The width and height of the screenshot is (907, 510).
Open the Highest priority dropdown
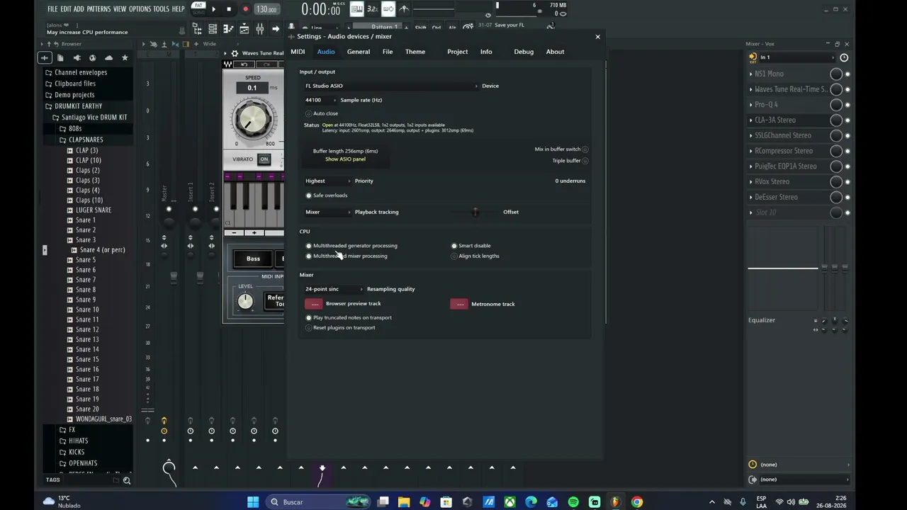click(x=327, y=181)
